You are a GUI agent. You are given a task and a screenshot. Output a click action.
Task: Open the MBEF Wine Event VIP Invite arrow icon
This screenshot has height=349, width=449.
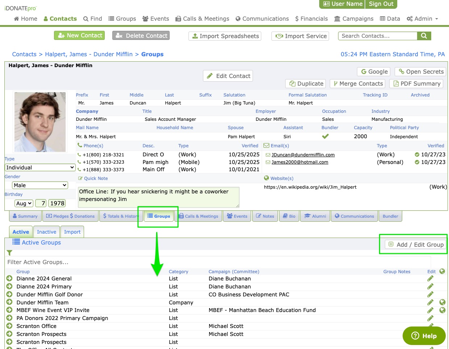[9, 310]
